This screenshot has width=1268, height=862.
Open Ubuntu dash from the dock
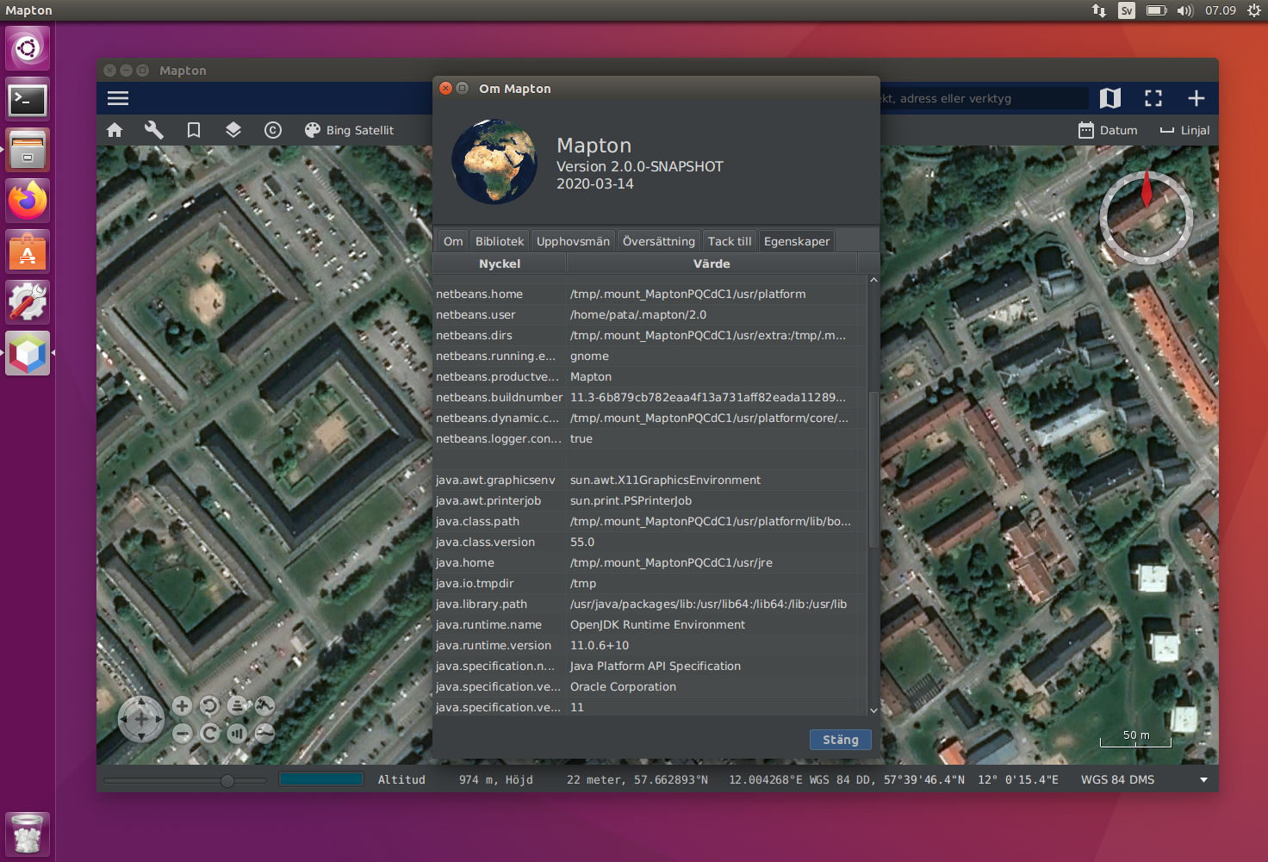[28, 48]
